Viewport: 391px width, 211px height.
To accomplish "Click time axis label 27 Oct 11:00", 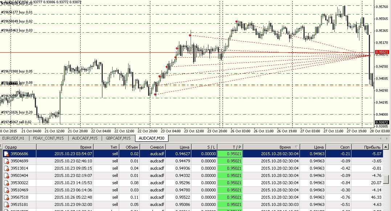I will [x=333, y=131].
